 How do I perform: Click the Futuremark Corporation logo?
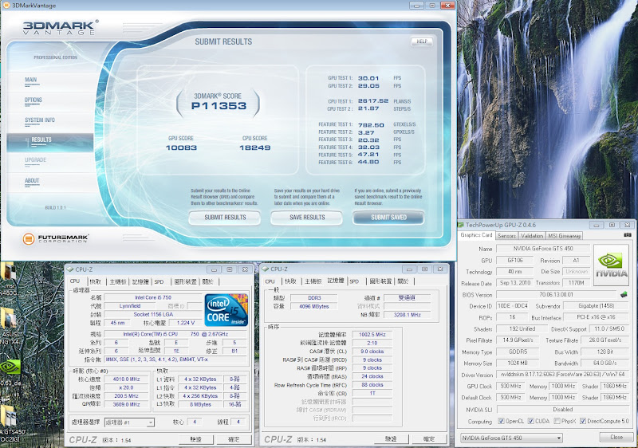56,238
